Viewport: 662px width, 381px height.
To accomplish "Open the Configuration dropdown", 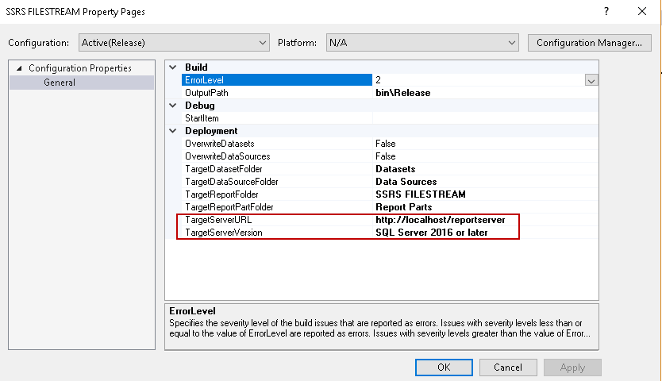I will [174, 42].
